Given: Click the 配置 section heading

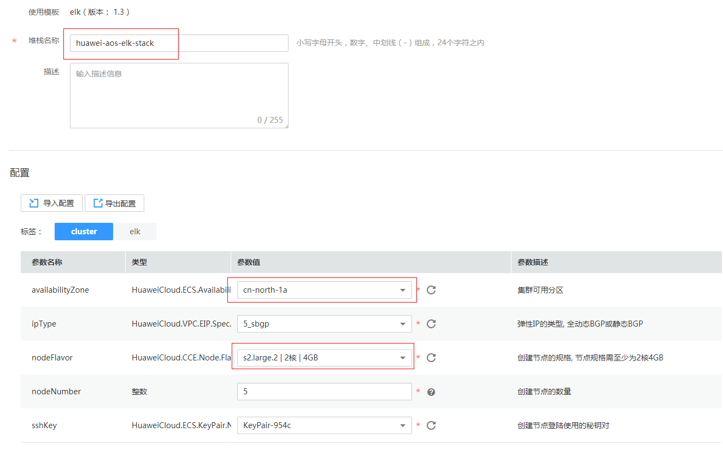Looking at the screenshot, I should coord(20,173).
